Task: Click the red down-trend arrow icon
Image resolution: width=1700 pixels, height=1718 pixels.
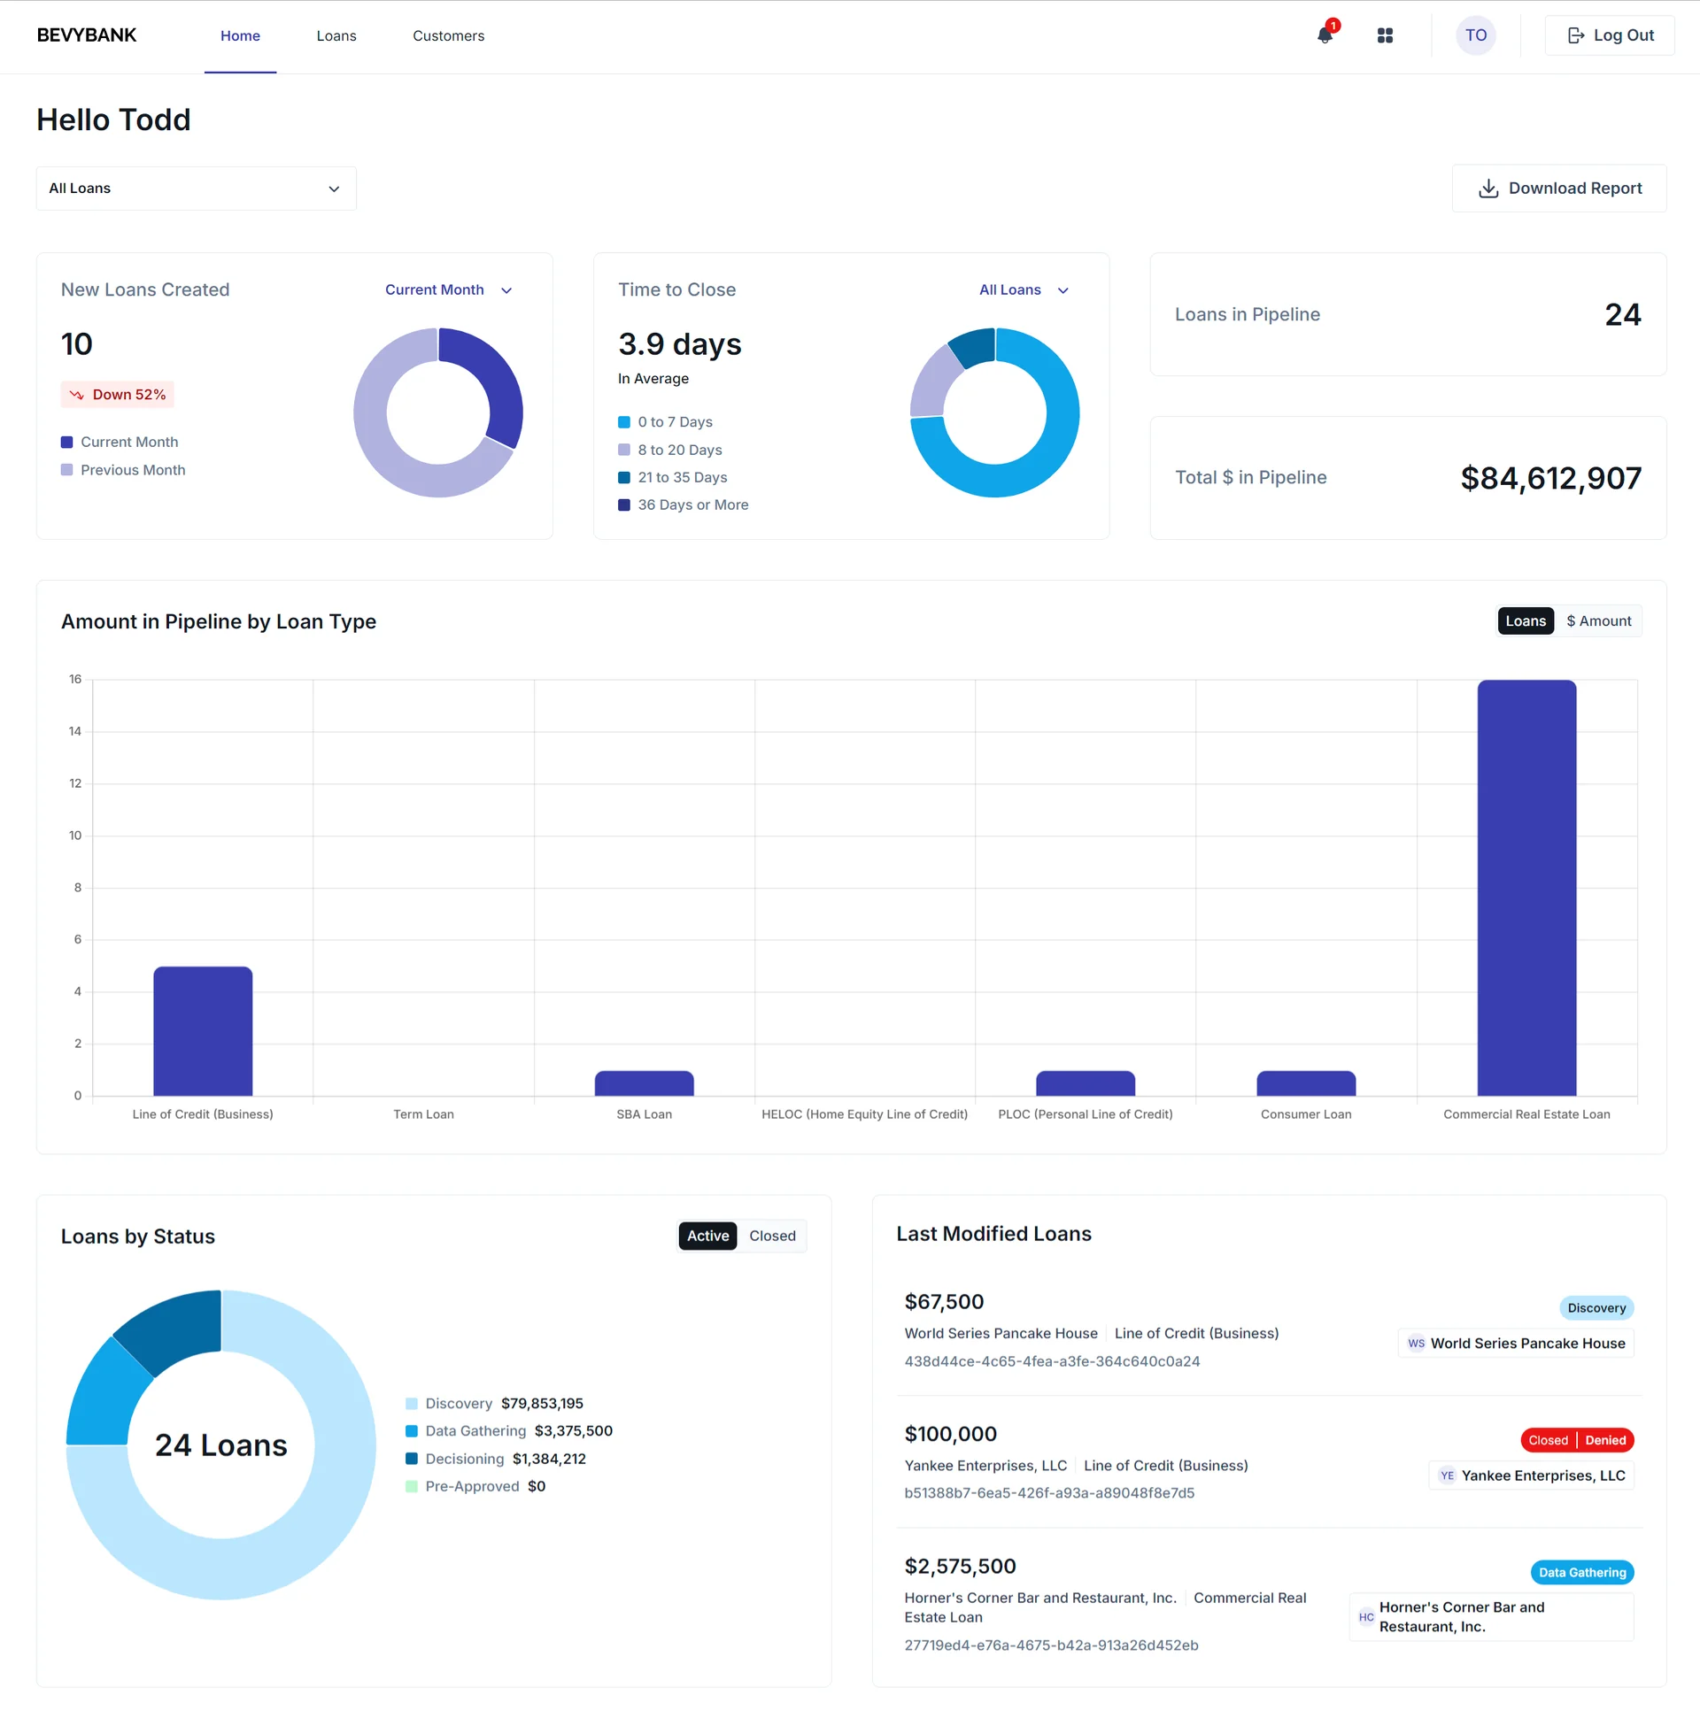Action: click(76, 394)
